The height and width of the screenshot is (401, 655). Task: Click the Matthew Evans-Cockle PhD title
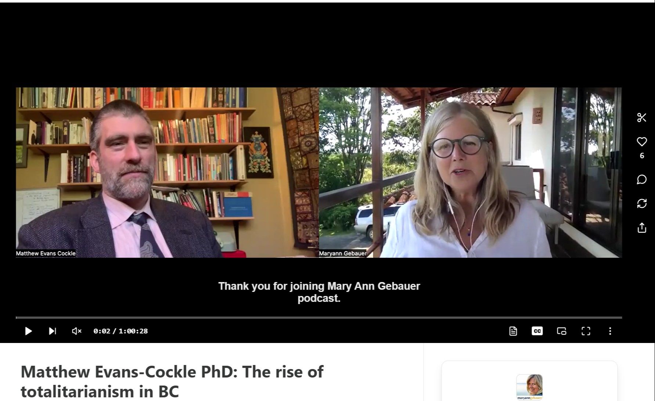pos(172,382)
